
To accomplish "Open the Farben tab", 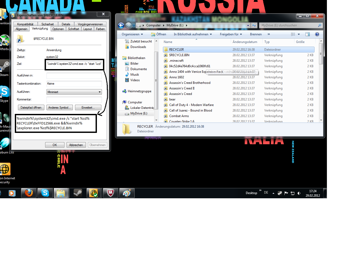I will pos(100,29).
